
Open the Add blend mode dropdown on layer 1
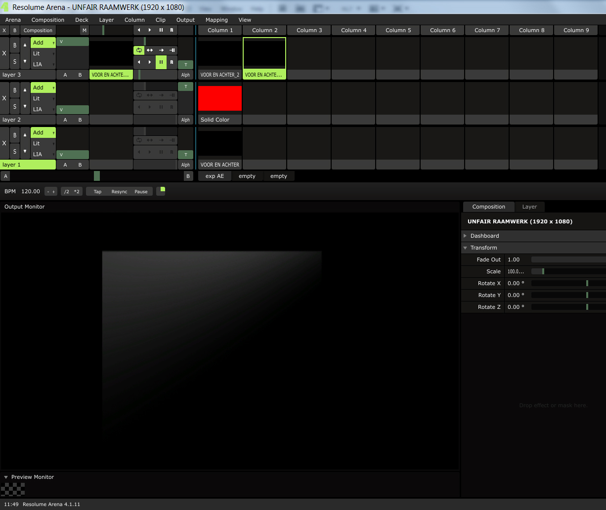[x=43, y=132]
